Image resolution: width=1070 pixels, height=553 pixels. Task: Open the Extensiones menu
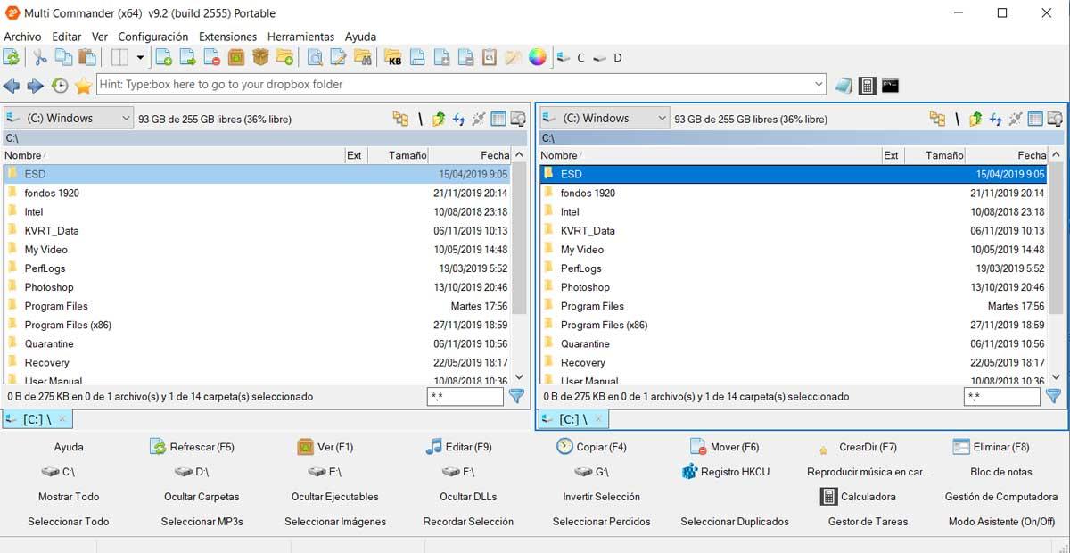click(x=227, y=37)
